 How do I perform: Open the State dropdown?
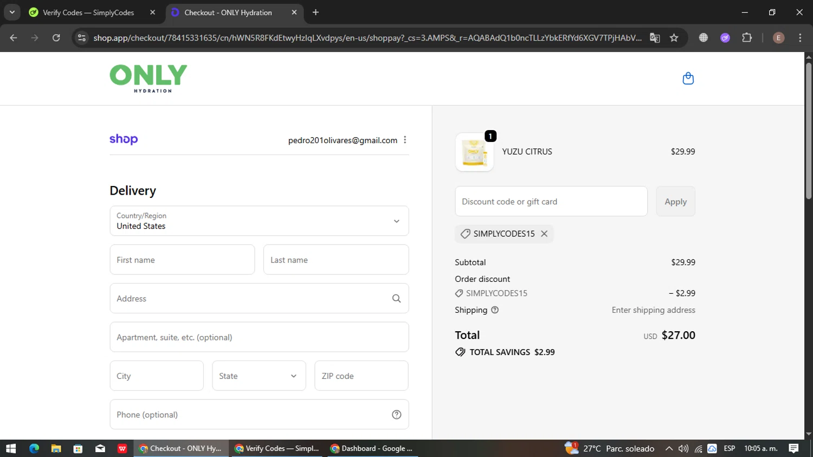click(259, 376)
